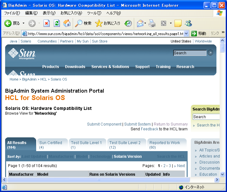Open the dropdown arrow beside the toolbar icon right of the printer
This screenshot has height=192, width=227.
171,23
